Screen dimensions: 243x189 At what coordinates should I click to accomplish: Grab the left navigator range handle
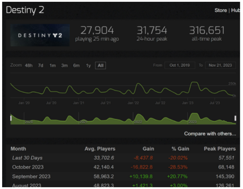(x=11, y=118)
